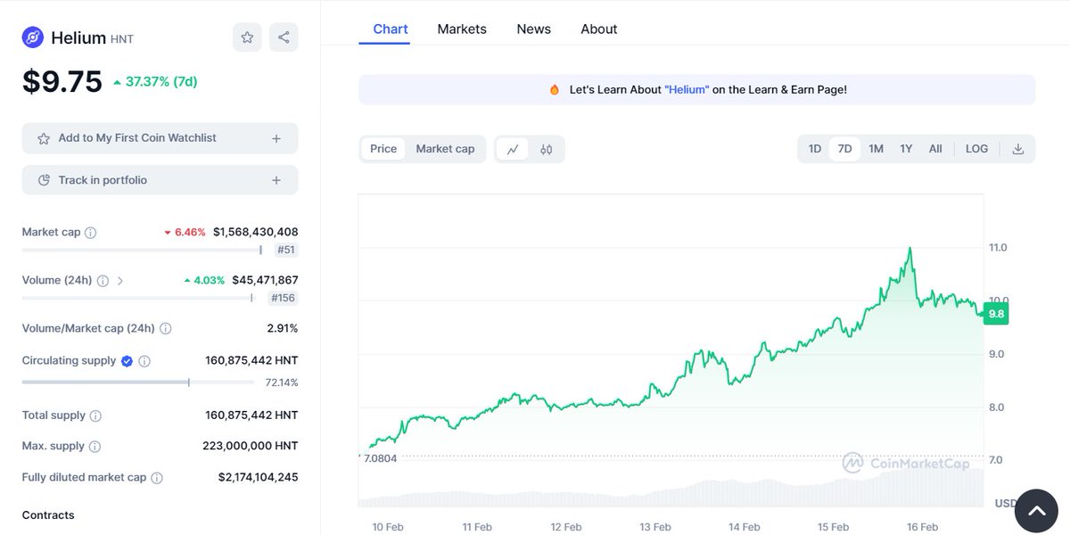Click the Circulating supply 72.14% progress bar
The height and width of the screenshot is (535, 1070).
pyautogui.click(x=137, y=383)
